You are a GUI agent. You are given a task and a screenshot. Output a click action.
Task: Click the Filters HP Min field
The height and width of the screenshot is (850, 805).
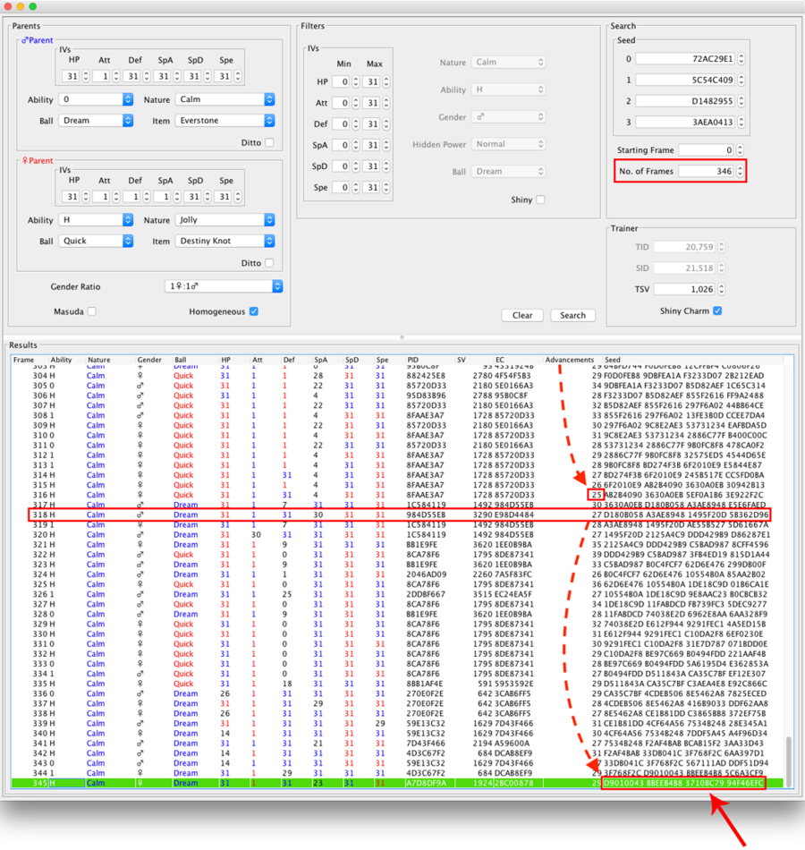point(341,81)
